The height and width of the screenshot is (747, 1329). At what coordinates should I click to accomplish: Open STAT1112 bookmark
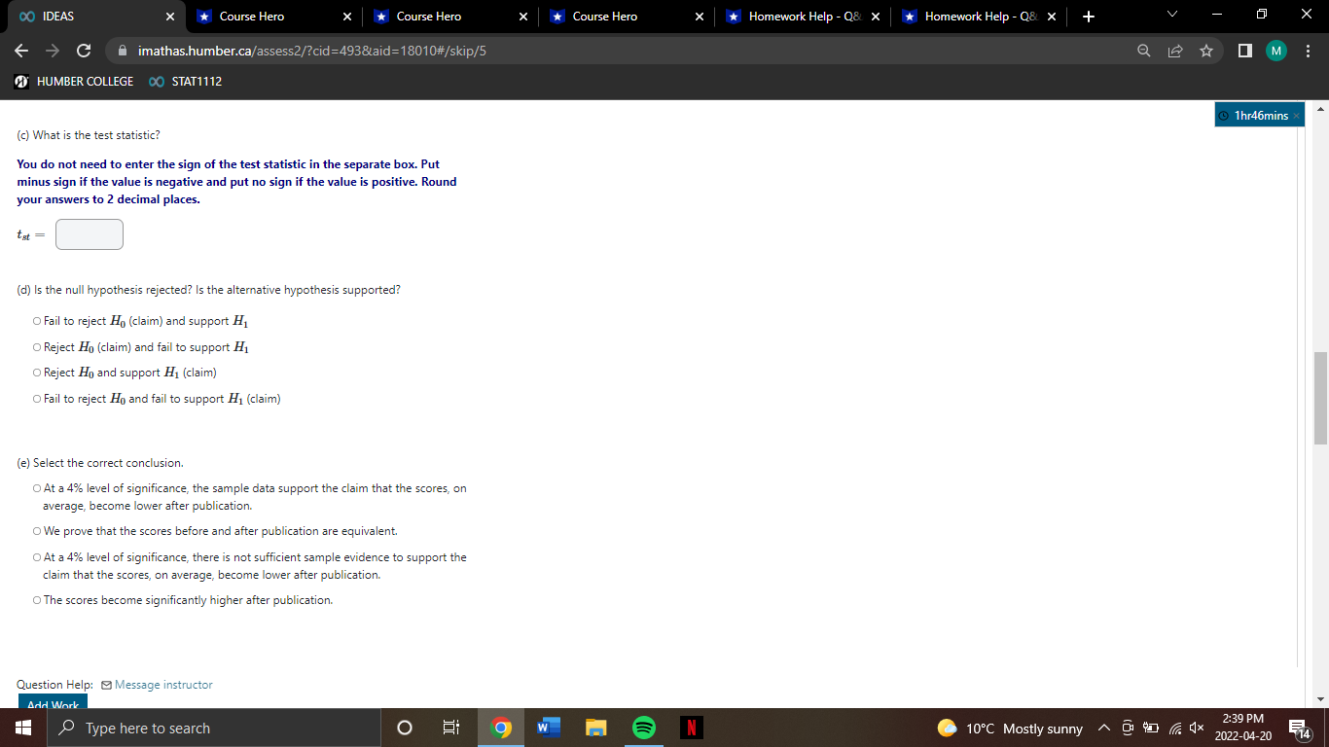click(186, 82)
